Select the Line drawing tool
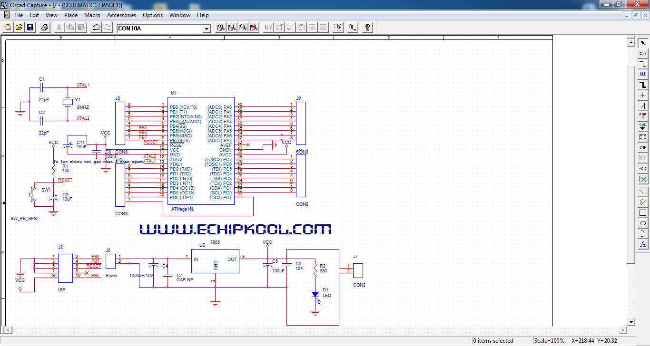 pyautogui.click(x=643, y=192)
